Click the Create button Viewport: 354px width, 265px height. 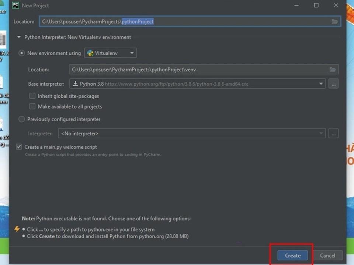click(x=292, y=255)
